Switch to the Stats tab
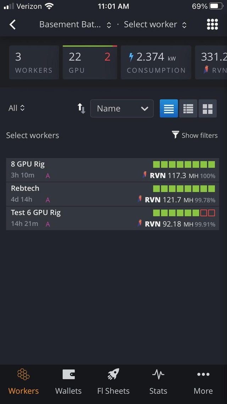Screen dimensions: 227x404 pos(158,382)
